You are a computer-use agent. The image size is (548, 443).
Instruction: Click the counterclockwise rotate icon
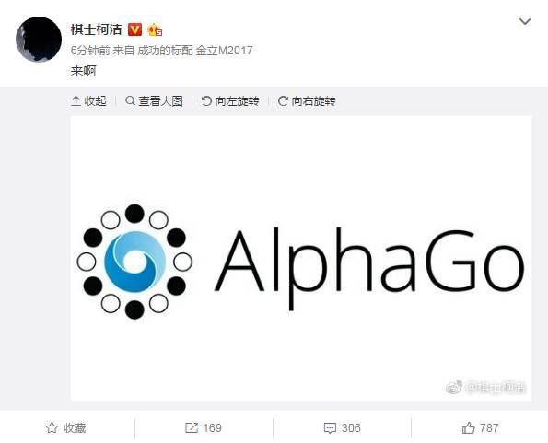206,101
